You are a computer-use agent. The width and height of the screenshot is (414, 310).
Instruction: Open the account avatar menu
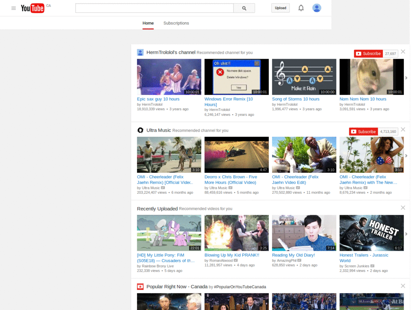(317, 8)
